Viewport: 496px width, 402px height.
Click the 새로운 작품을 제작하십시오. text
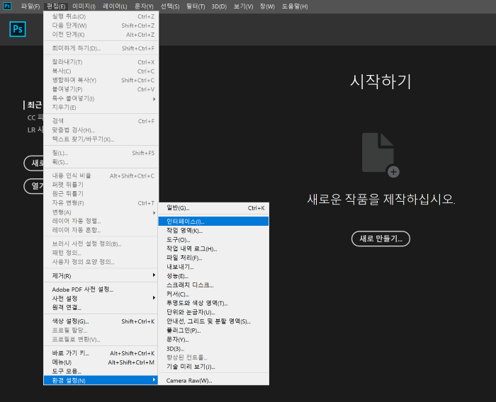tap(381, 199)
